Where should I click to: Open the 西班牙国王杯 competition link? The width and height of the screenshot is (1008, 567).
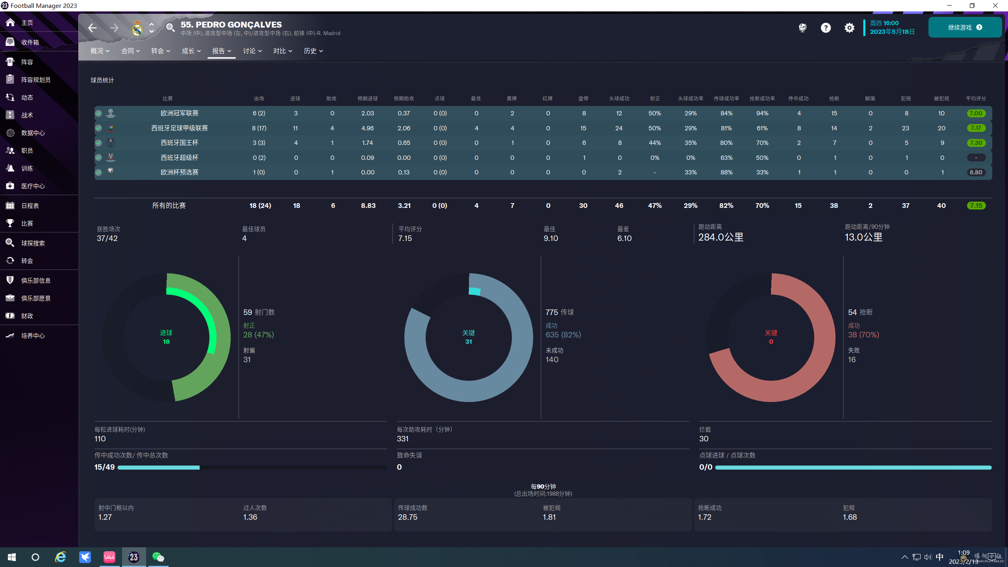click(180, 143)
